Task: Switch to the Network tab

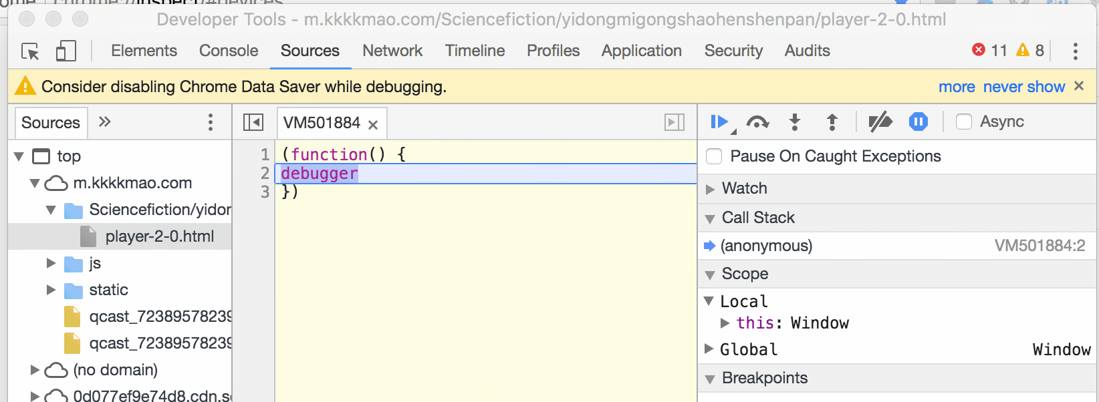Action: coord(392,51)
